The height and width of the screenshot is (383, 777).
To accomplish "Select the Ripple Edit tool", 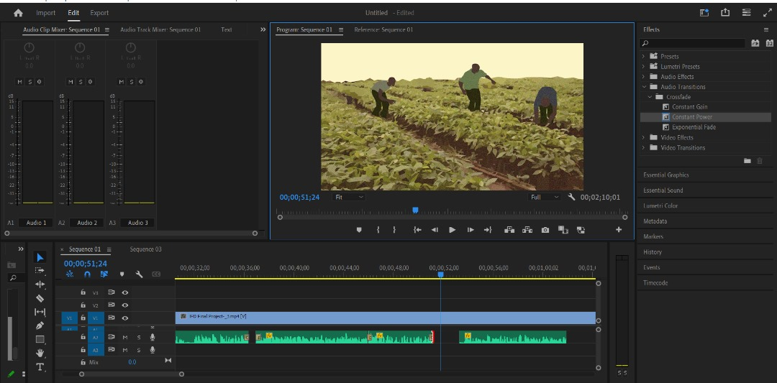I will 40,285.
